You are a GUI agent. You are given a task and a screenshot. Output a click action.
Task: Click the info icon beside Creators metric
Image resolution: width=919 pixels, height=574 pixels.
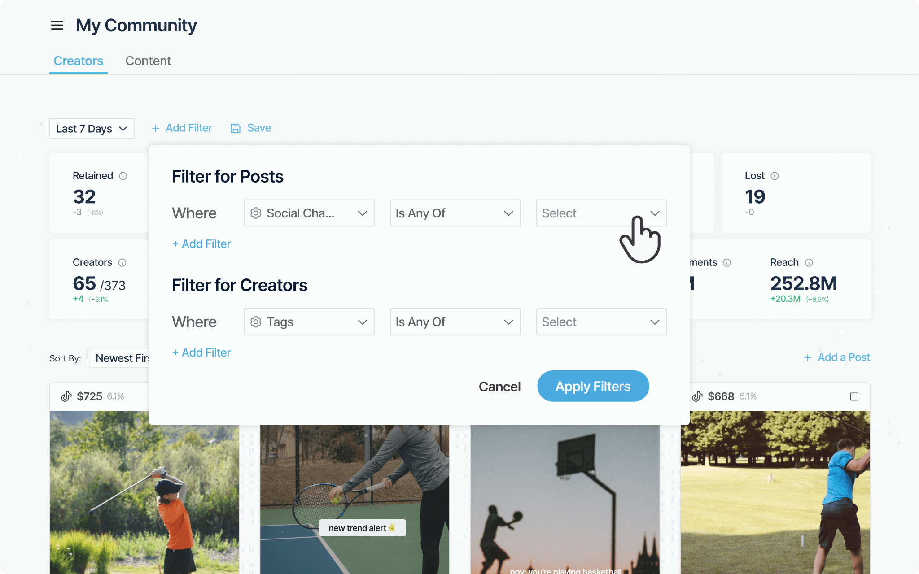coord(122,262)
